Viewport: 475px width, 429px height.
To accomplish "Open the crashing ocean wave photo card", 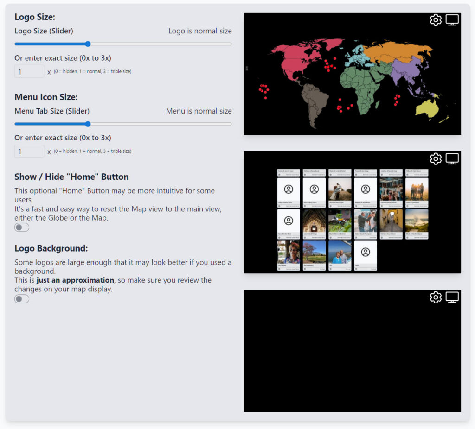I will (417, 221).
